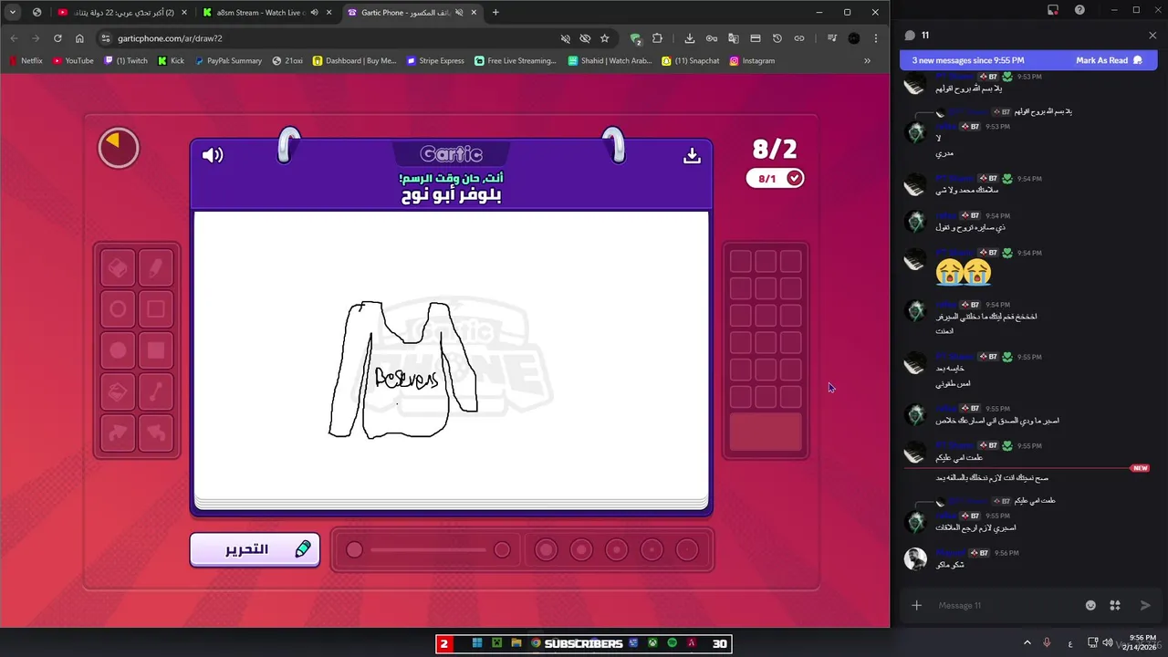Click inside the white drawing canvas
Screen dimensions: 1168x657
click(451, 356)
